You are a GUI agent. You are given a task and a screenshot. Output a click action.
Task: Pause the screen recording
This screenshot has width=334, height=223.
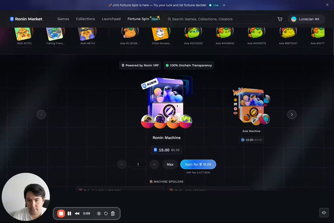click(69, 214)
